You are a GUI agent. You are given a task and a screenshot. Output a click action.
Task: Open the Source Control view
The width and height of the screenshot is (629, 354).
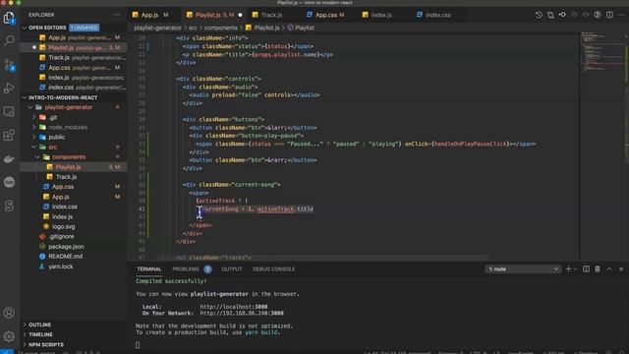[9, 65]
